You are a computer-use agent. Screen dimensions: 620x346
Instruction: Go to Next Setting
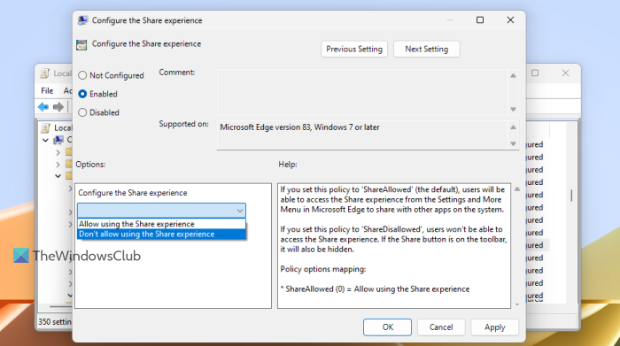[x=426, y=49]
